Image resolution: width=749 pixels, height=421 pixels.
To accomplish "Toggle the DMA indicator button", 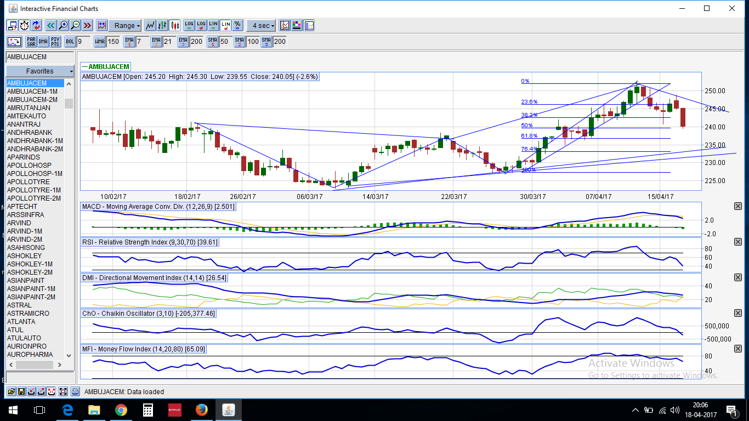I will tap(43, 41).
